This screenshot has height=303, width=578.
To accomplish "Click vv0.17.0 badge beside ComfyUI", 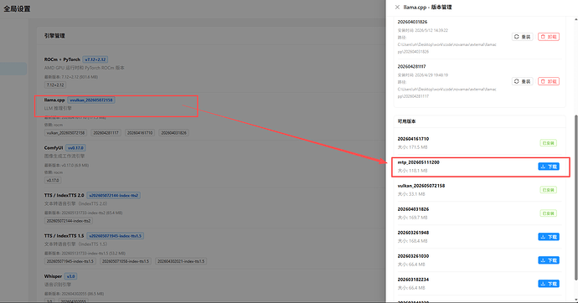I will (x=75, y=148).
